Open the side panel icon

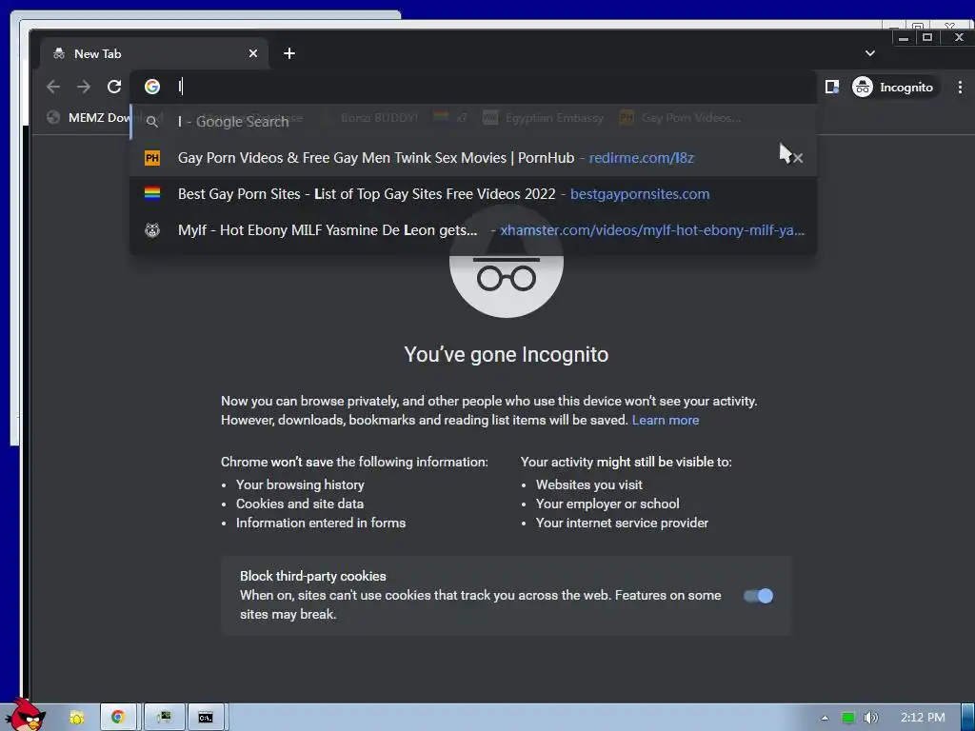point(831,87)
